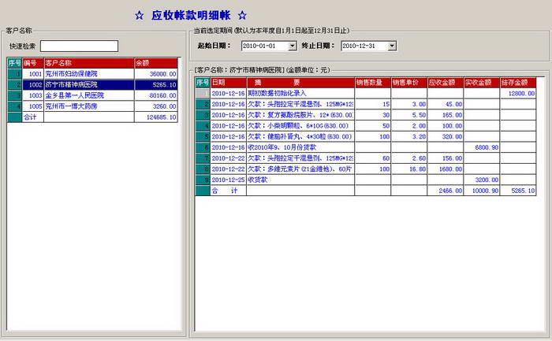Select customer 1005 兖州市一博大药房
This screenshot has height=341, width=552.
(92, 106)
